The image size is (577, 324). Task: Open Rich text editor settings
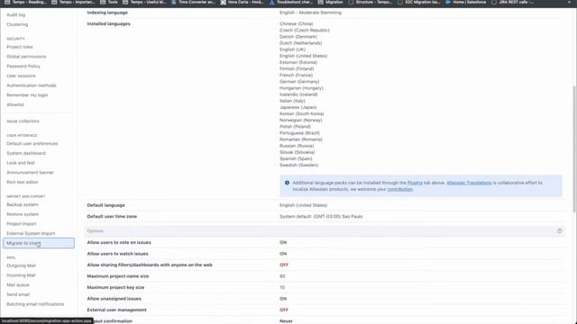(22, 182)
